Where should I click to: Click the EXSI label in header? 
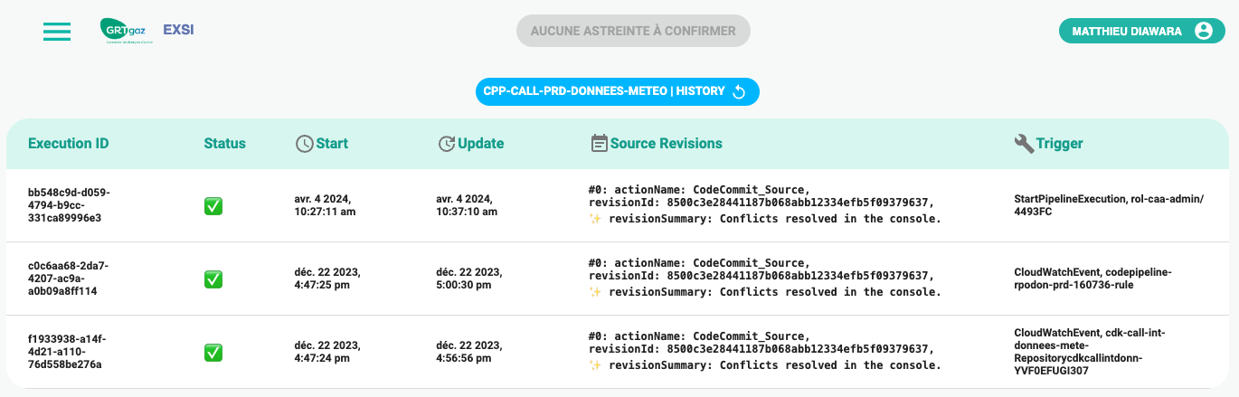click(x=178, y=30)
